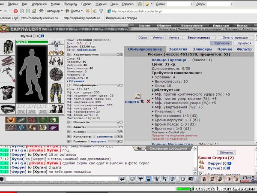Image resolution: width=257 pixels, height=193 pixels.
Task: Click the speaker sound icon in toolbar
Action: (94, 11)
